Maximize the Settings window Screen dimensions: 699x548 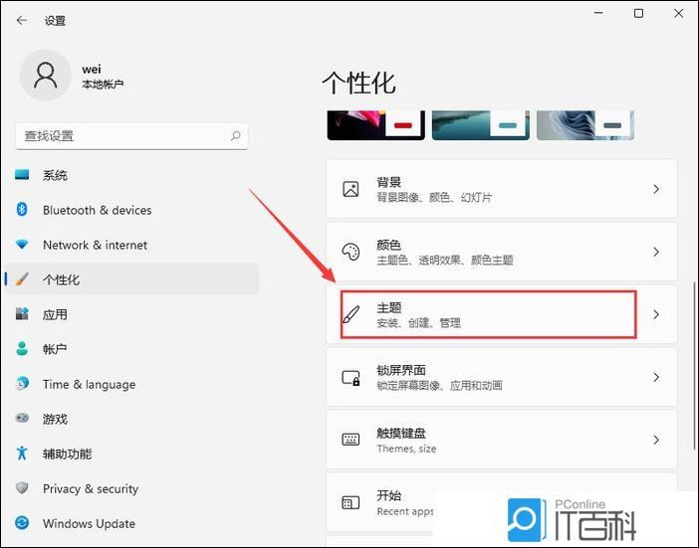click(638, 13)
